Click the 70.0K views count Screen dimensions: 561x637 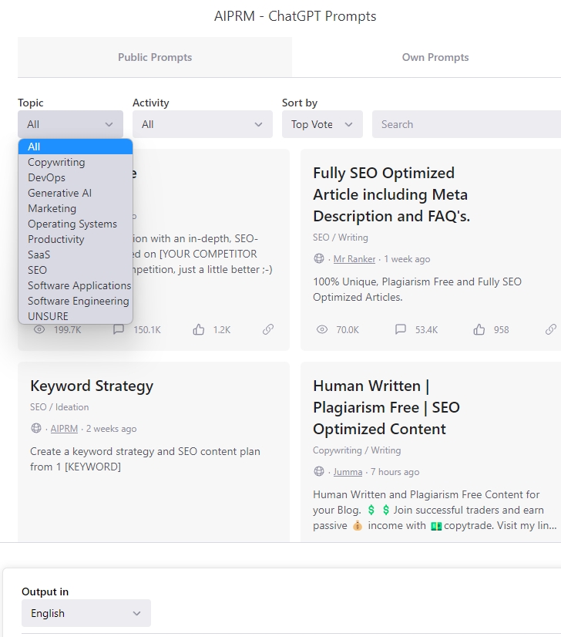[348, 330]
